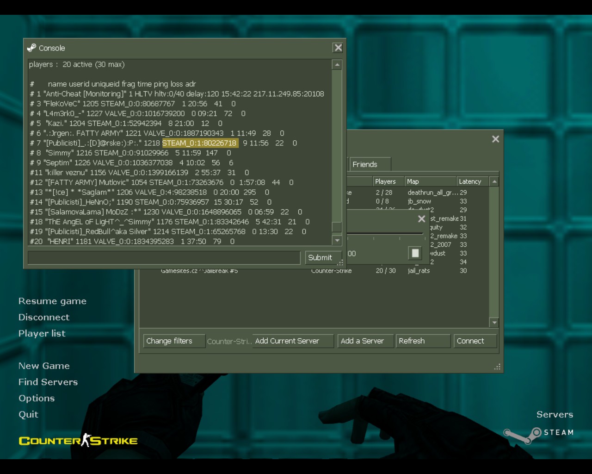Screen dimensions: 592x474
Task: Click the "Anti-Cheat [Monitoring]" console line
Action: tap(177, 94)
